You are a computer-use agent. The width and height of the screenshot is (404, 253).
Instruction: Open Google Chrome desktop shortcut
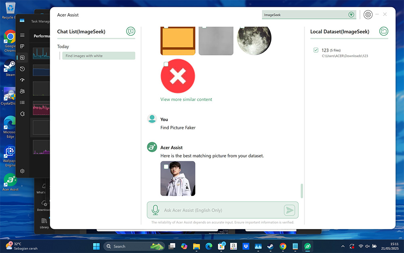tap(10, 41)
